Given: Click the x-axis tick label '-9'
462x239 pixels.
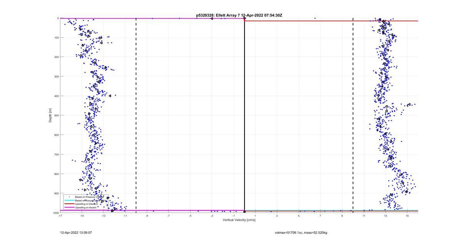Looking at the screenshot, I should point(147,216).
